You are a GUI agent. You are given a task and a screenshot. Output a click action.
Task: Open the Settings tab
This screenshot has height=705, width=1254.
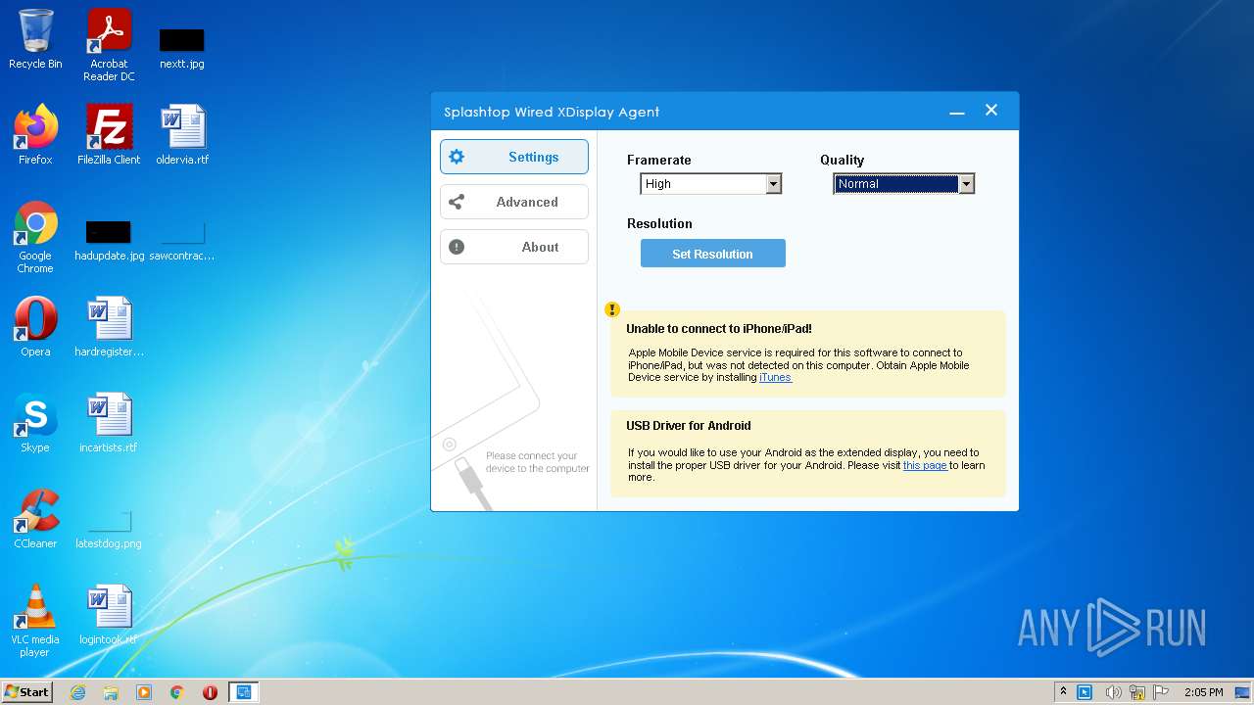514,157
